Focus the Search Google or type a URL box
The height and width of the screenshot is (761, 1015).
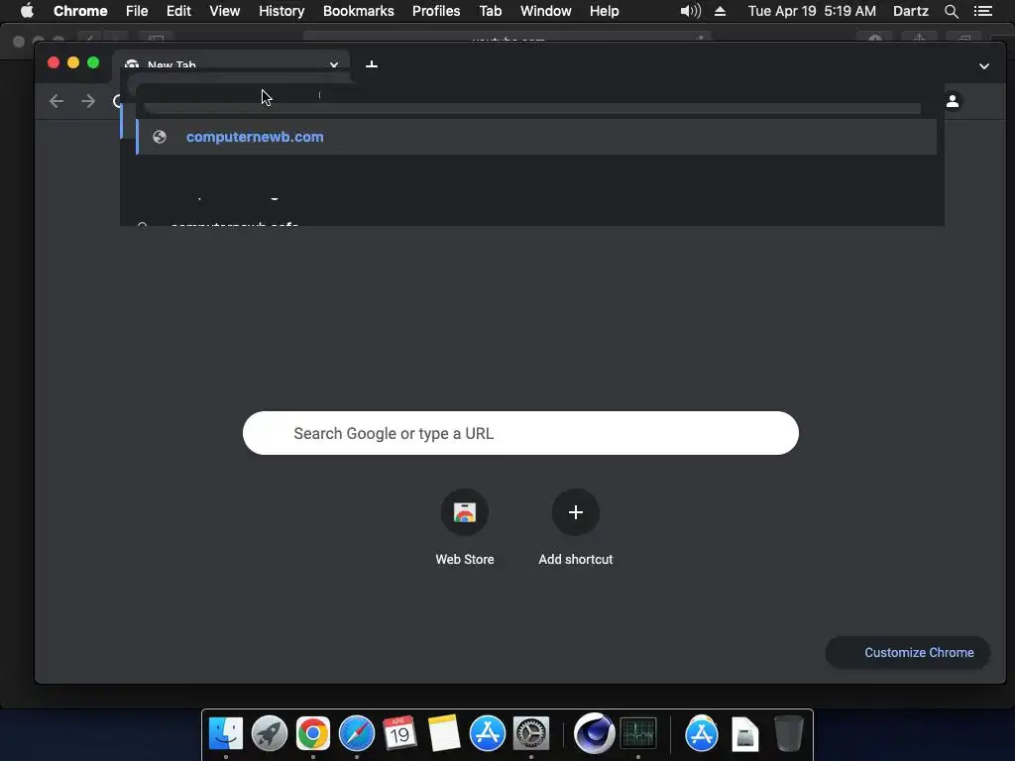(520, 433)
